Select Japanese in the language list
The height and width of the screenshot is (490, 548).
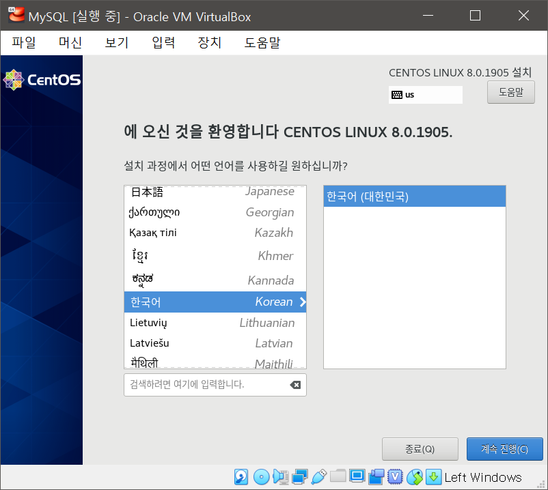click(215, 192)
